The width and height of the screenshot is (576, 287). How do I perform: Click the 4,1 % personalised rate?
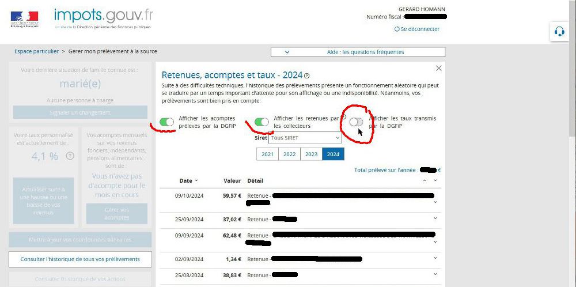tap(45, 156)
